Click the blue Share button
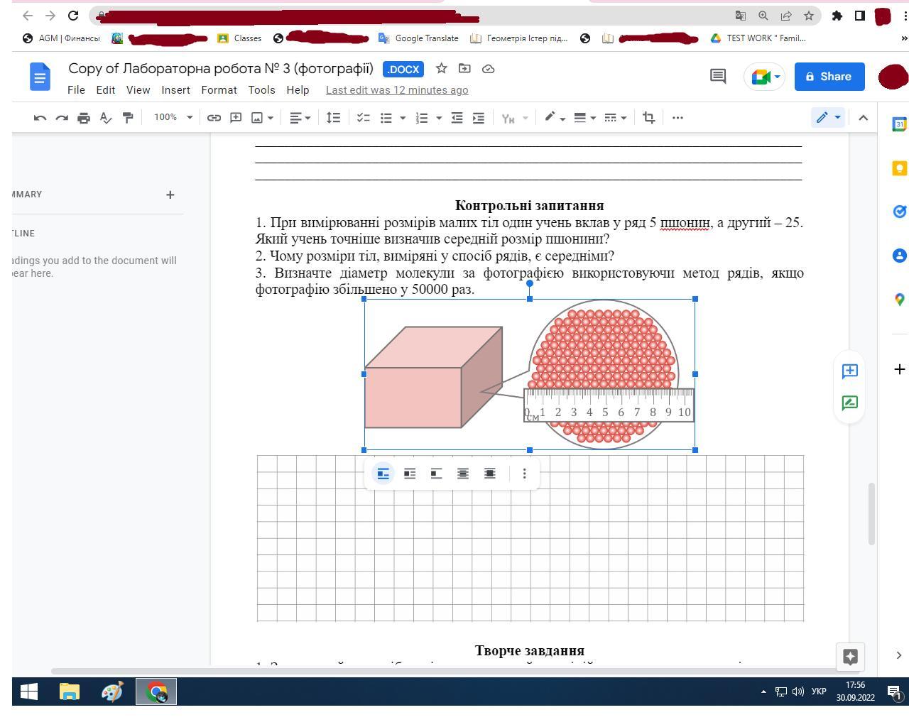 (x=829, y=77)
